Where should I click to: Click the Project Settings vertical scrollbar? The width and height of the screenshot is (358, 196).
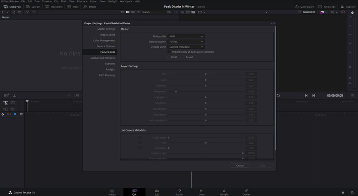tap(275, 88)
